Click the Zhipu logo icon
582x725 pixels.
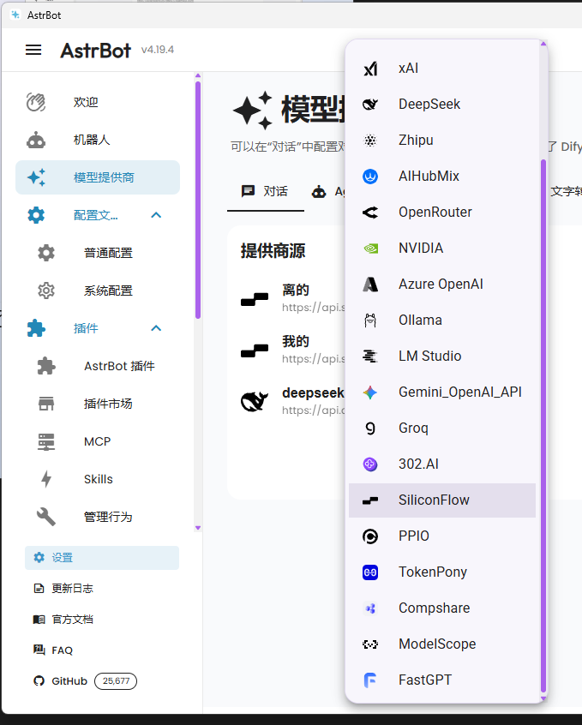point(370,140)
